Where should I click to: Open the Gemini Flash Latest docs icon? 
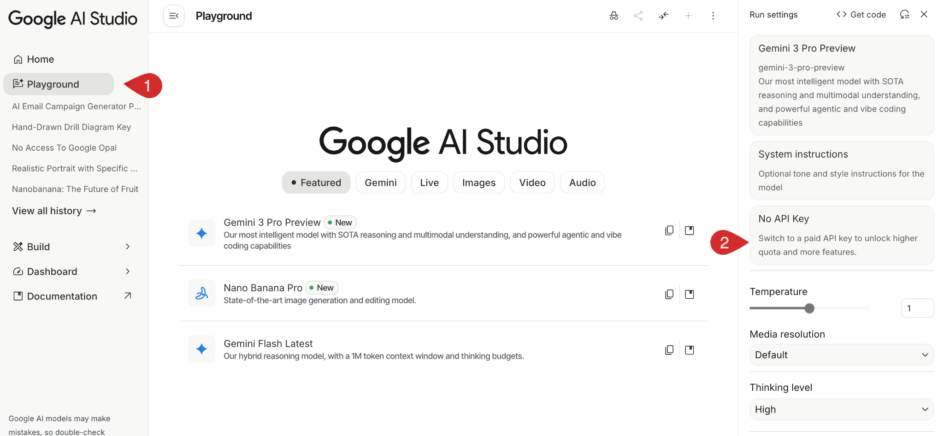pos(690,350)
